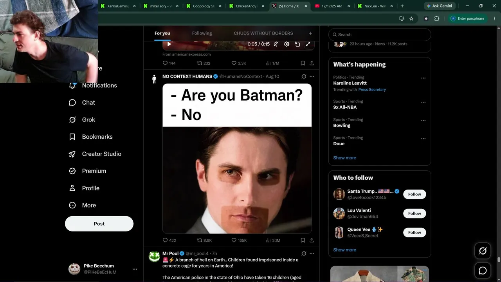
Task: Open the Karoline Leavitt trending topic
Action: coord(350,83)
